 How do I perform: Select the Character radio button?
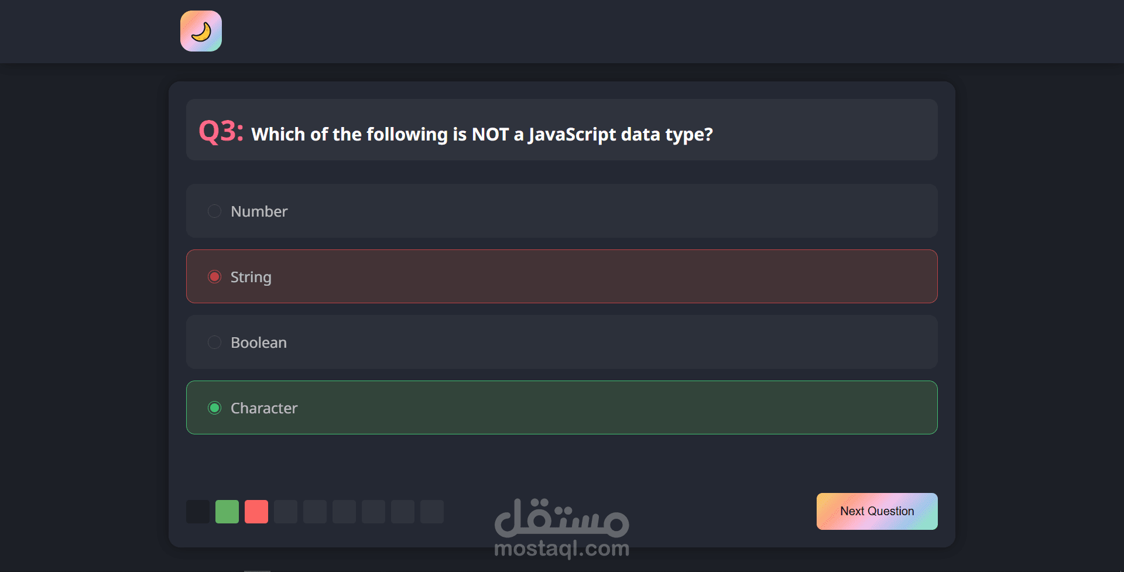215,408
